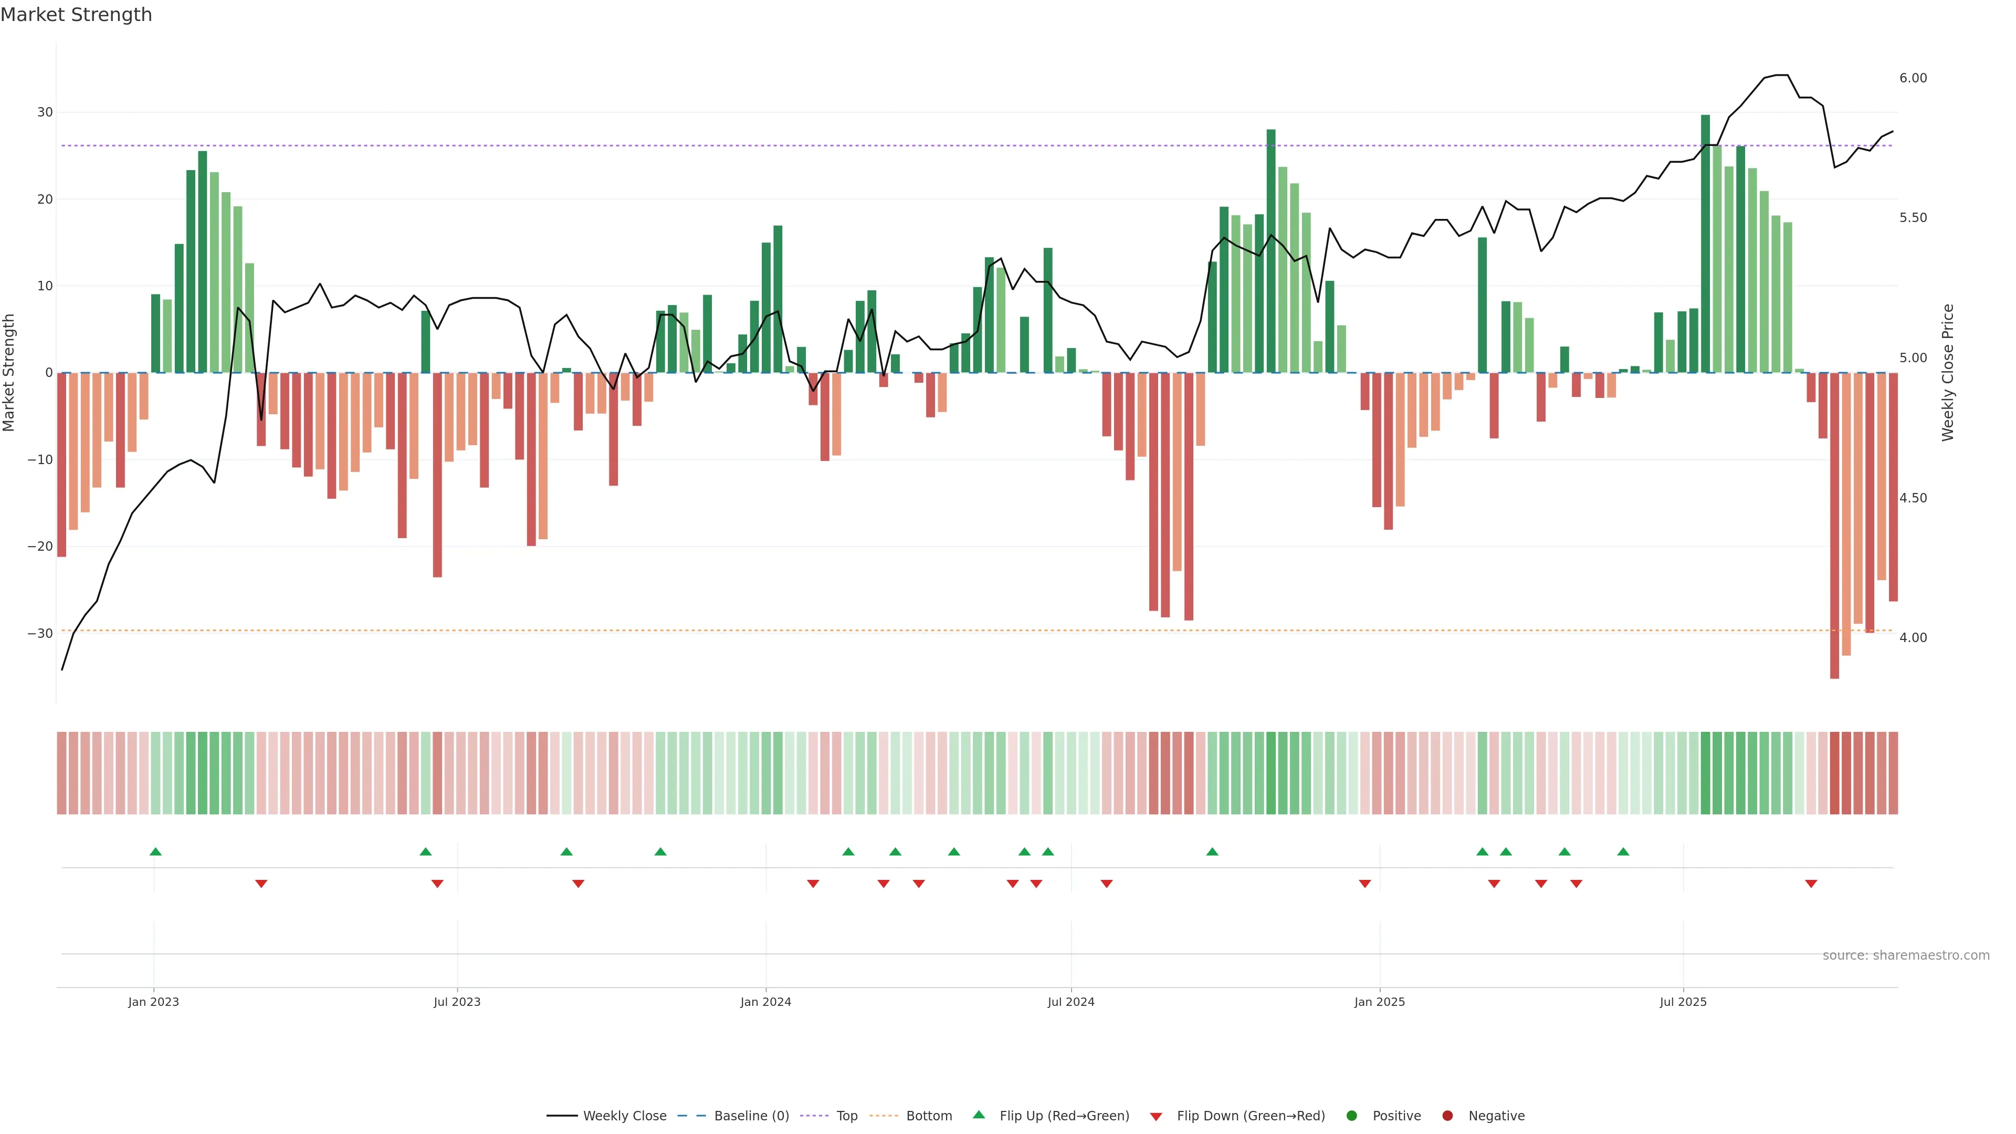Click the purple dashed Top legend swatch

pyautogui.click(x=815, y=1115)
